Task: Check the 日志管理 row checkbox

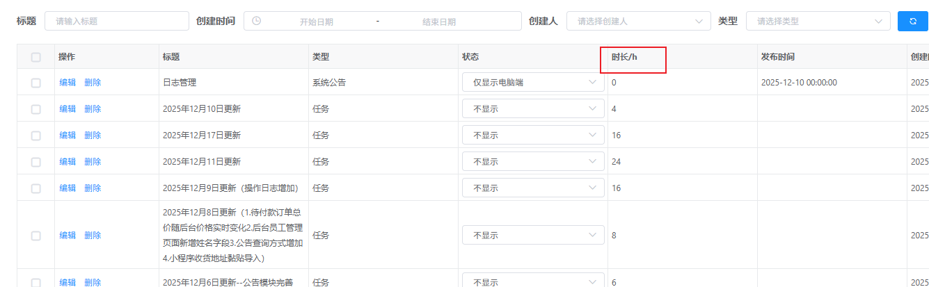Action: click(36, 83)
